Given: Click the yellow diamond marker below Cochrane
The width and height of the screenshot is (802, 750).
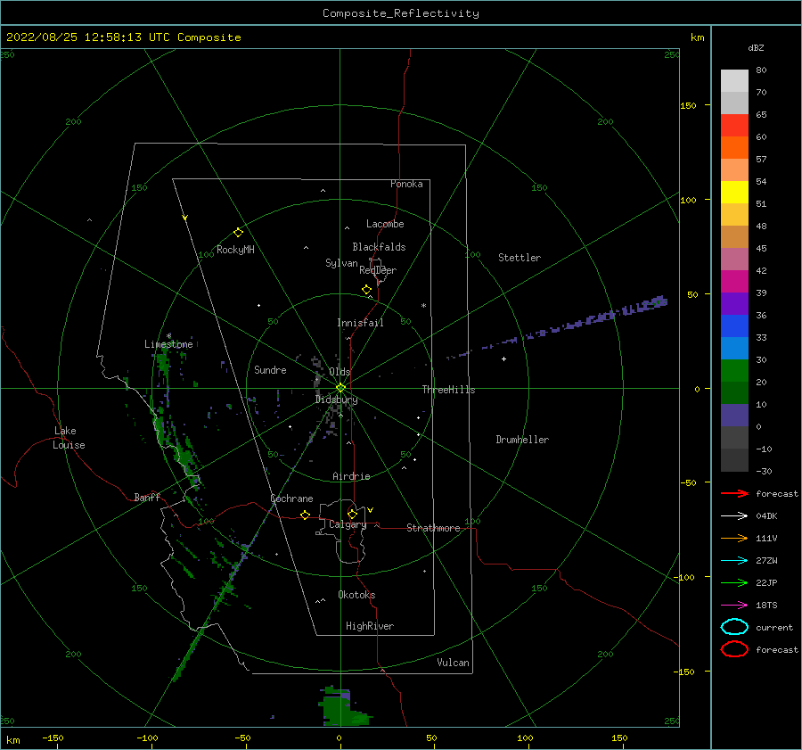Looking at the screenshot, I should coord(306,515).
